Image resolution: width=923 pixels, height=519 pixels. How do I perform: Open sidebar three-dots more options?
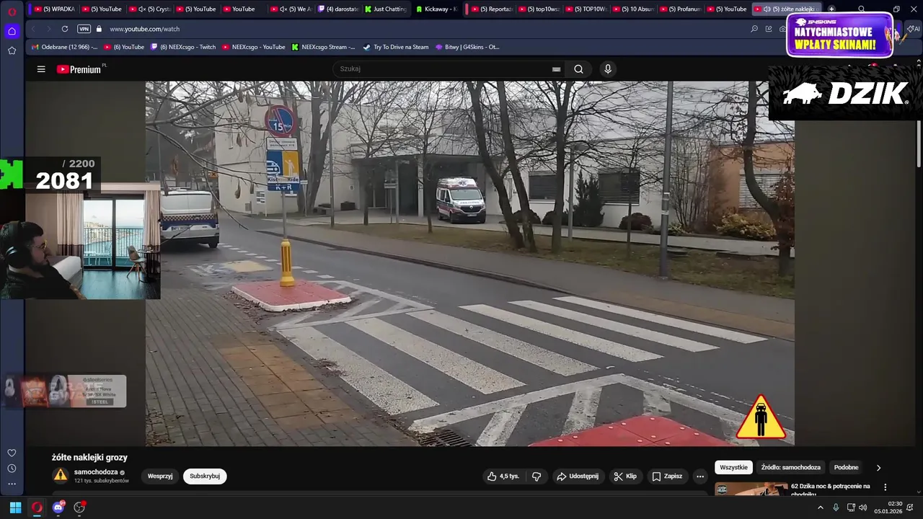12,484
